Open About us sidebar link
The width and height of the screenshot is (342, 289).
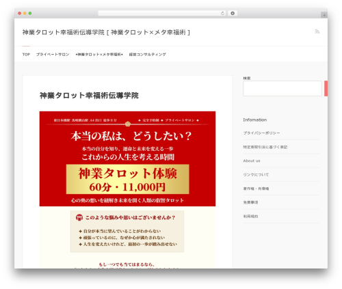pyautogui.click(x=252, y=161)
